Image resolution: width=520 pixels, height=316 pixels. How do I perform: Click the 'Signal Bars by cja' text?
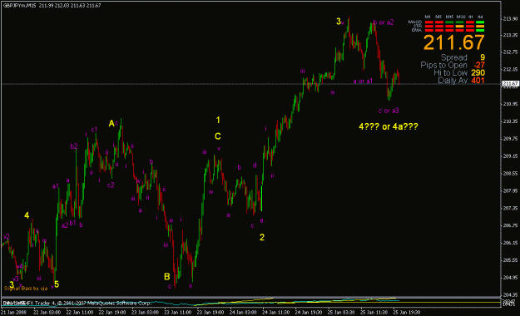[x=26, y=289]
